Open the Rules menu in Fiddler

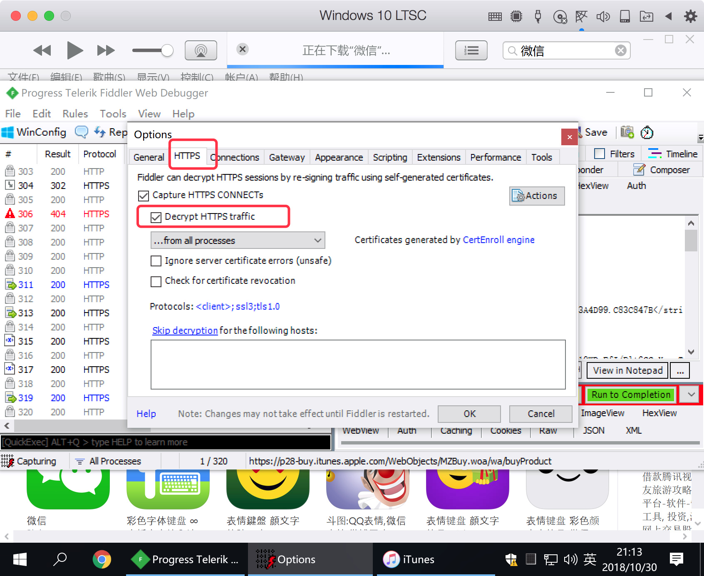click(75, 114)
